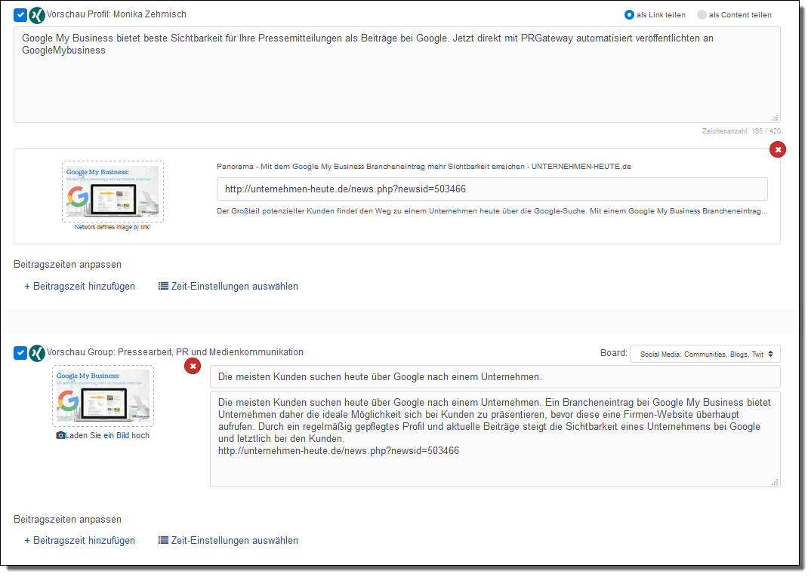Click the XING icon beside Vorschau Group
811x577 pixels.
[37, 353]
